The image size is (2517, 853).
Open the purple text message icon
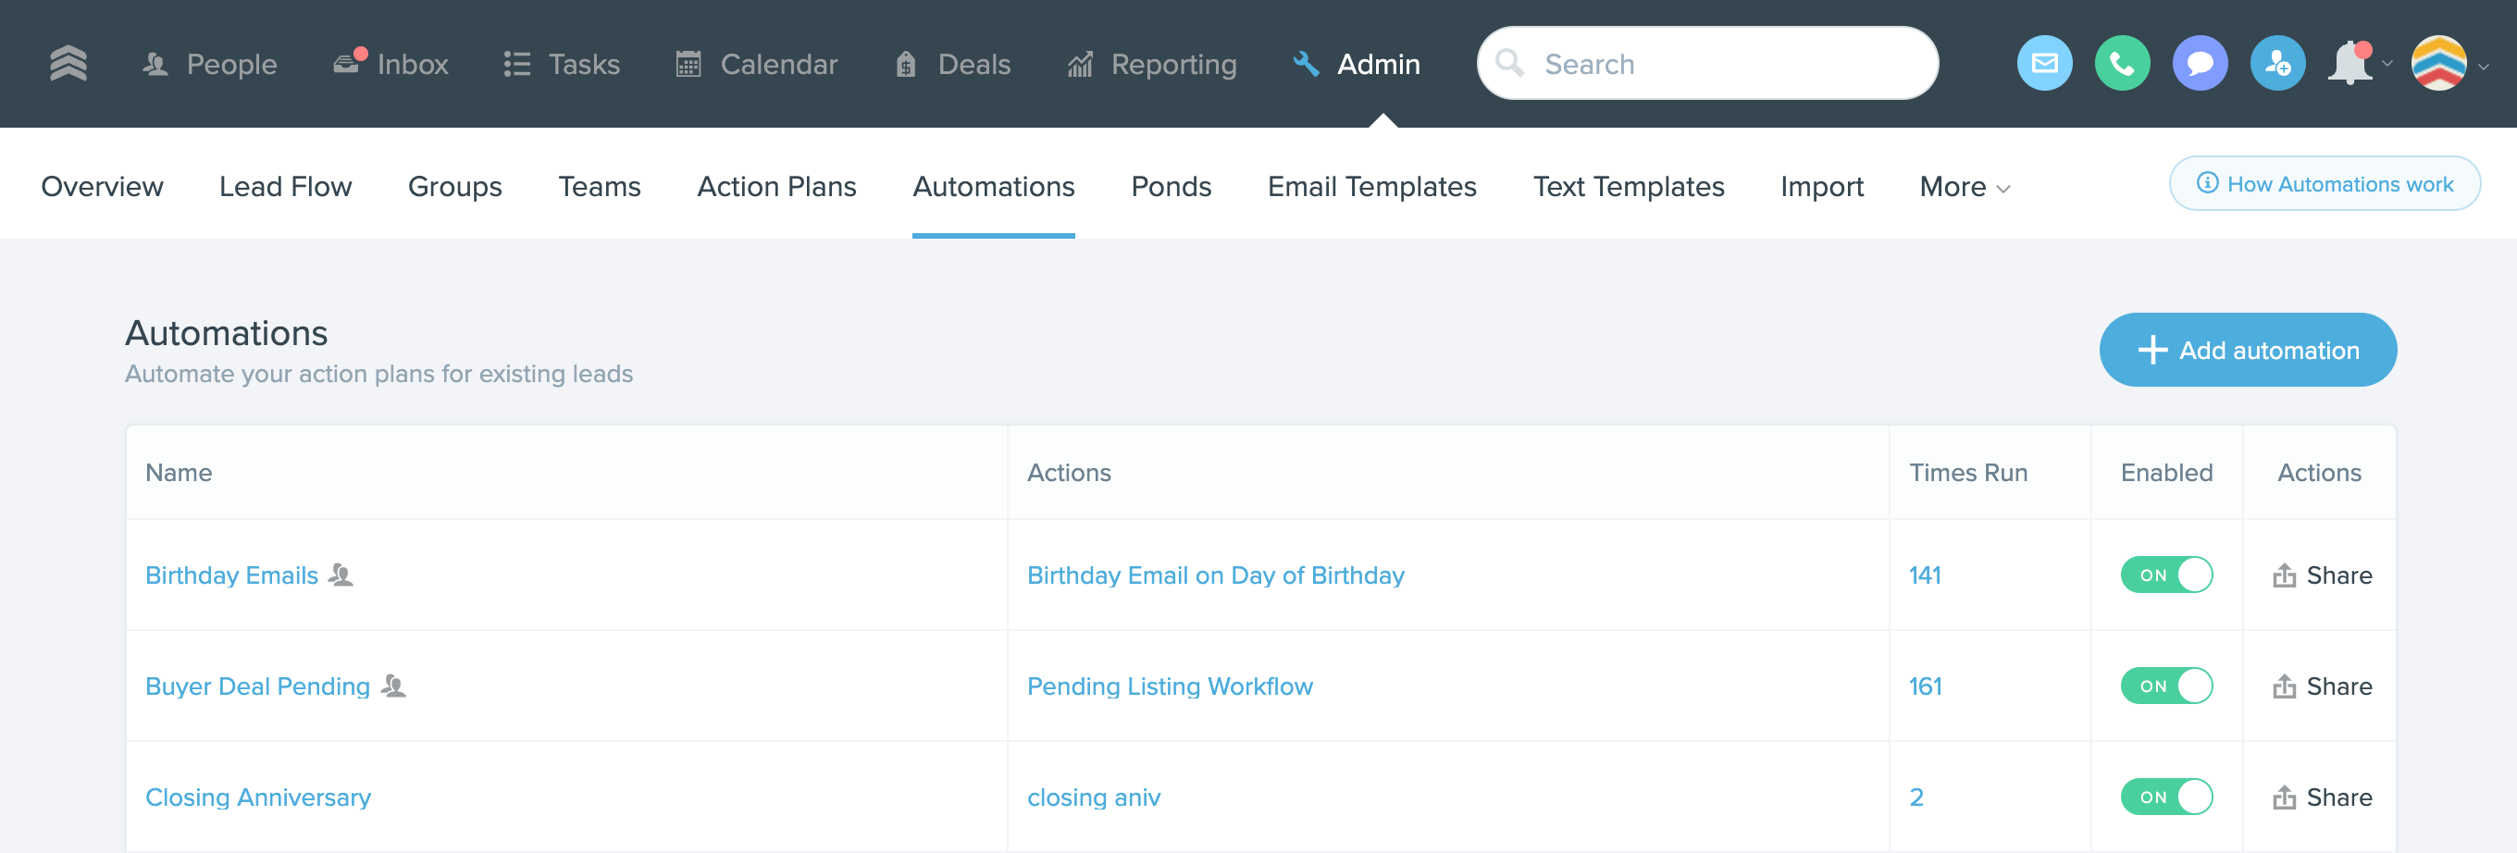(x=2200, y=64)
